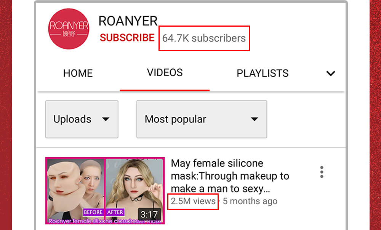
Task: Click the 2.5M views label
Action: pos(193,201)
